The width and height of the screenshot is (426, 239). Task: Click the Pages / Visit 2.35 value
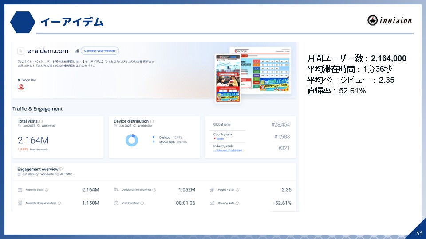pos(286,190)
